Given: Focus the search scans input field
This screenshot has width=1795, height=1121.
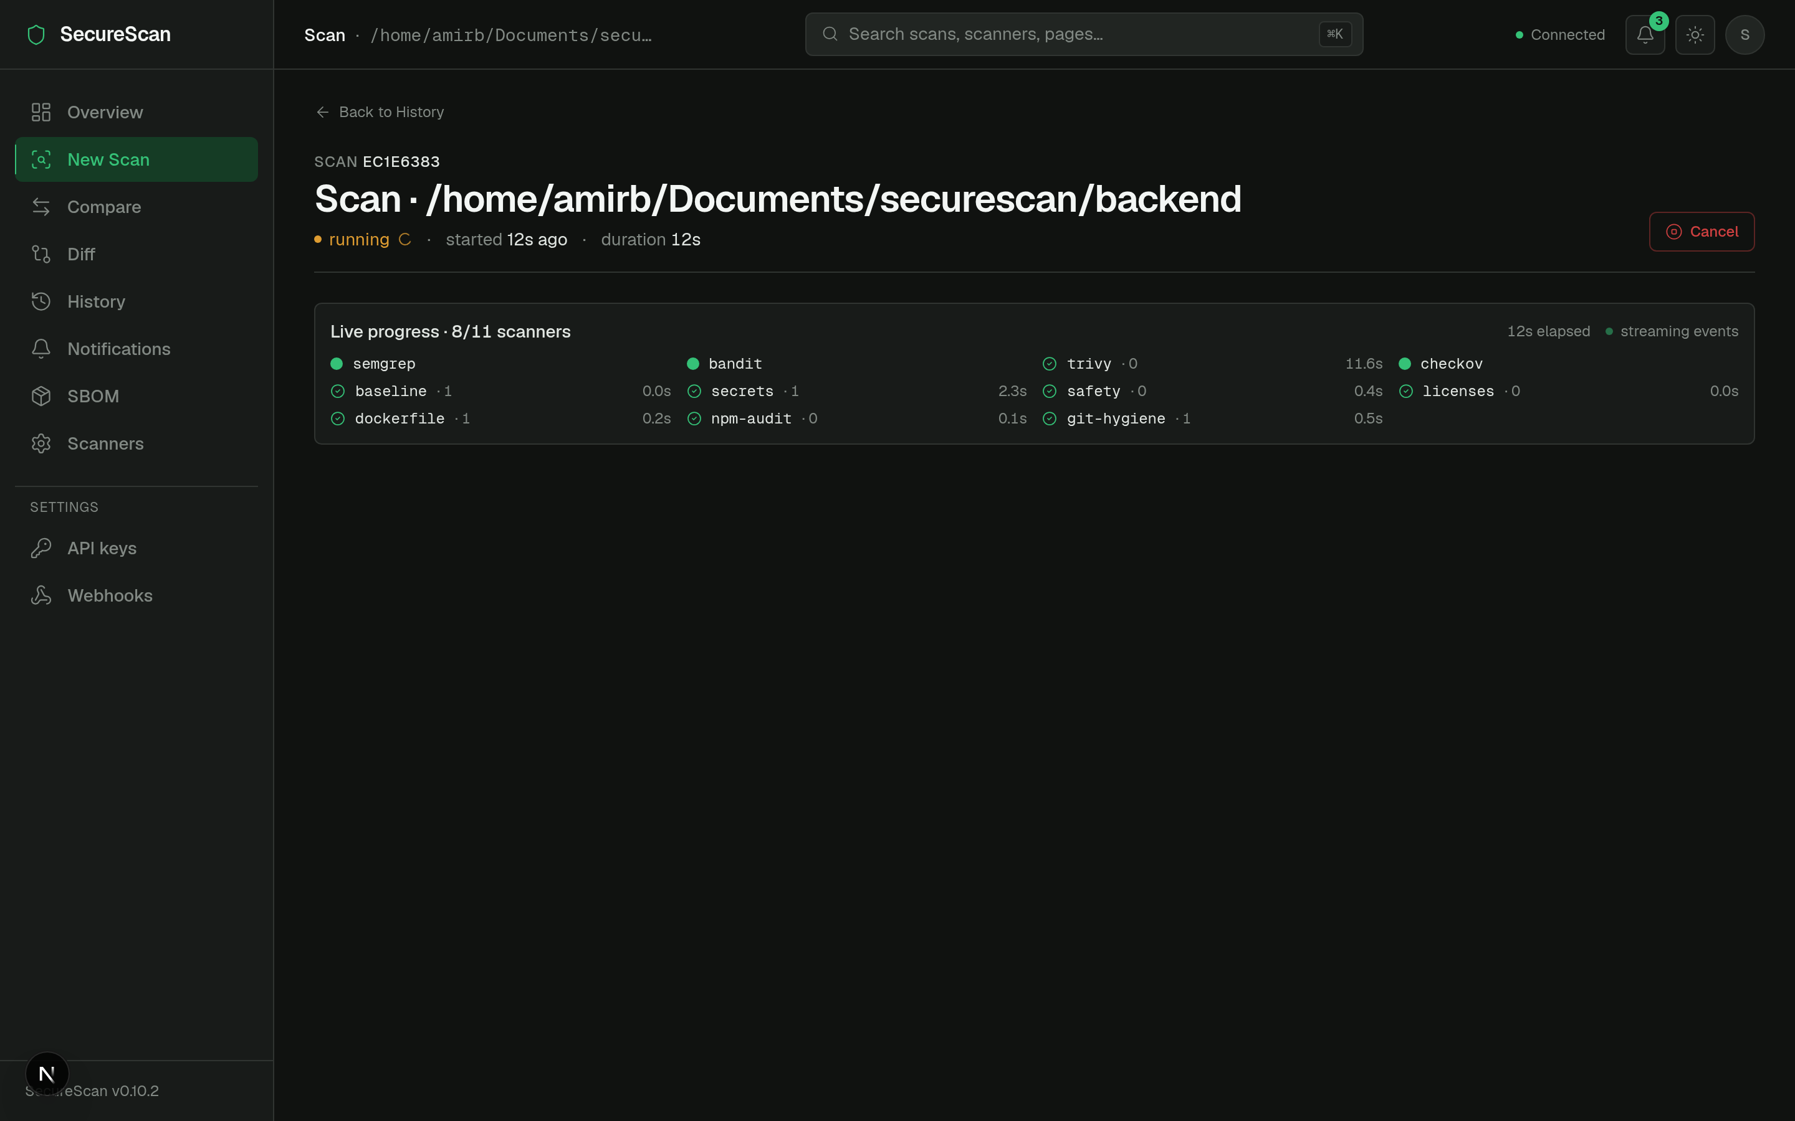Looking at the screenshot, I should tap(1083, 34).
